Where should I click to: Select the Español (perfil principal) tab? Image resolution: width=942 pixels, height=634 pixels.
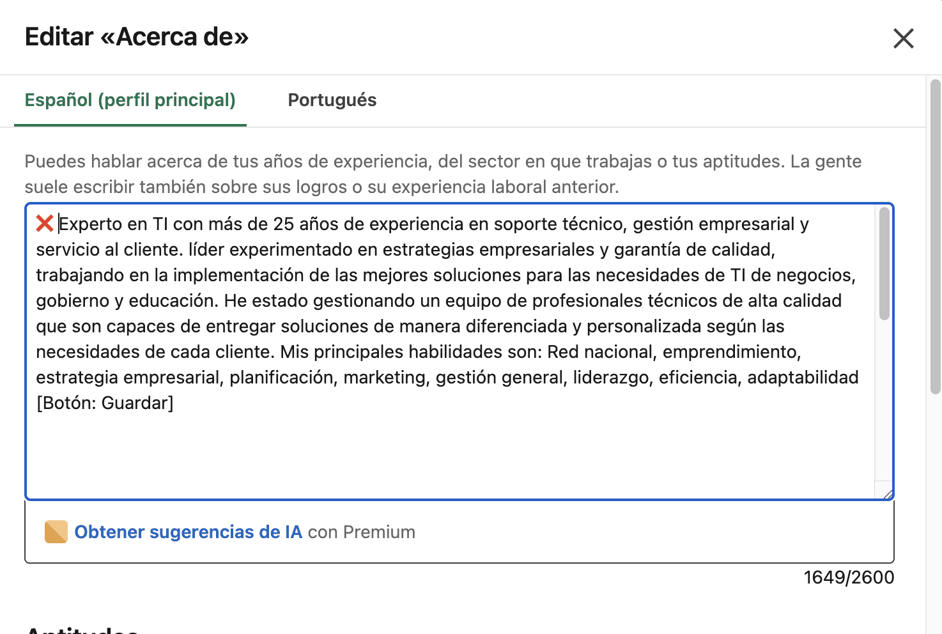(x=130, y=100)
